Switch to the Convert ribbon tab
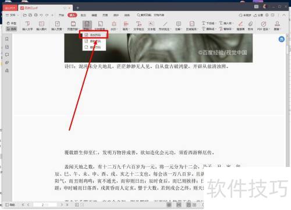 point(127,15)
